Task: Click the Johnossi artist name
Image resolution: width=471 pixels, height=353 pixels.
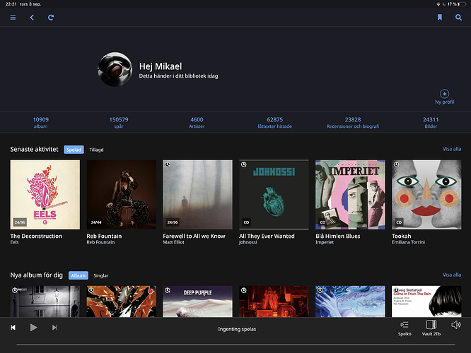Action: click(248, 242)
